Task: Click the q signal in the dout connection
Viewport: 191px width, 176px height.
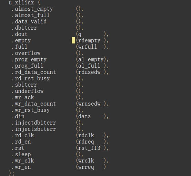Action: (x=80, y=35)
